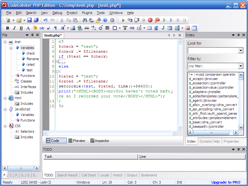Open the Plugins menu
This screenshot has height=186, width=248.
[87, 13]
